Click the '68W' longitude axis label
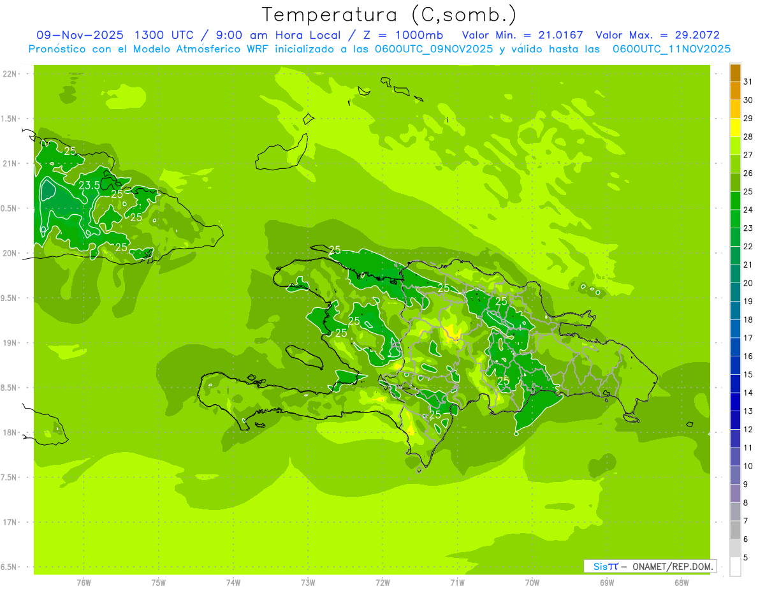Image resolution: width=765 pixels, height=591 pixels. pyautogui.click(x=681, y=583)
